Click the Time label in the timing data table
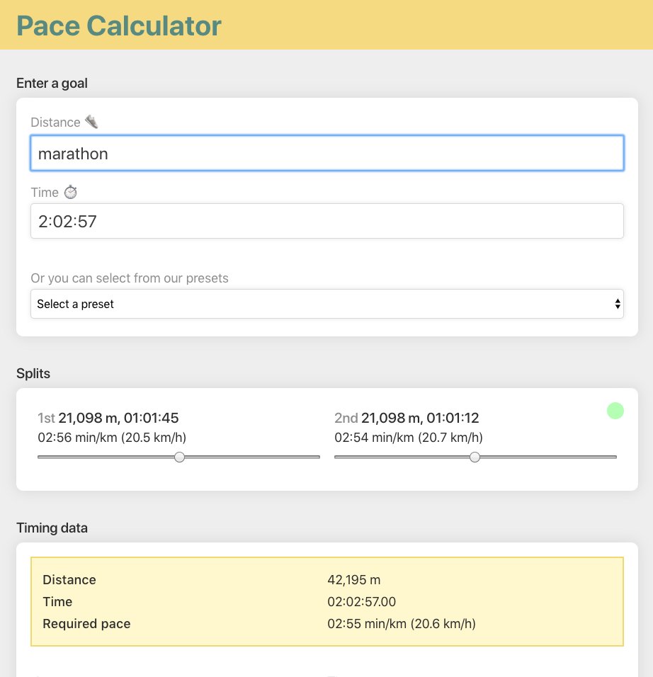653x677 pixels. tap(57, 602)
